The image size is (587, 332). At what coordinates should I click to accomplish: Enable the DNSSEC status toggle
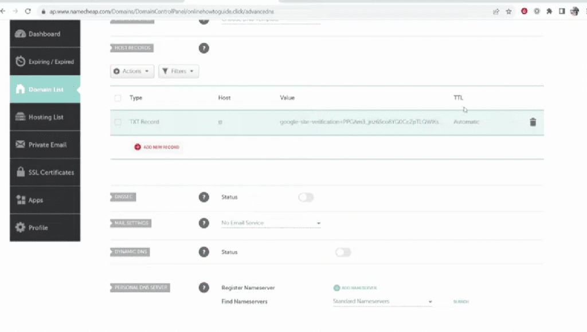click(x=306, y=197)
